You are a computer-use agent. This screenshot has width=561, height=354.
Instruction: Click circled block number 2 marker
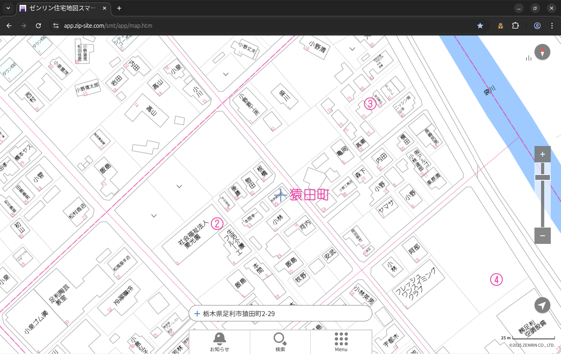[217, 223]
